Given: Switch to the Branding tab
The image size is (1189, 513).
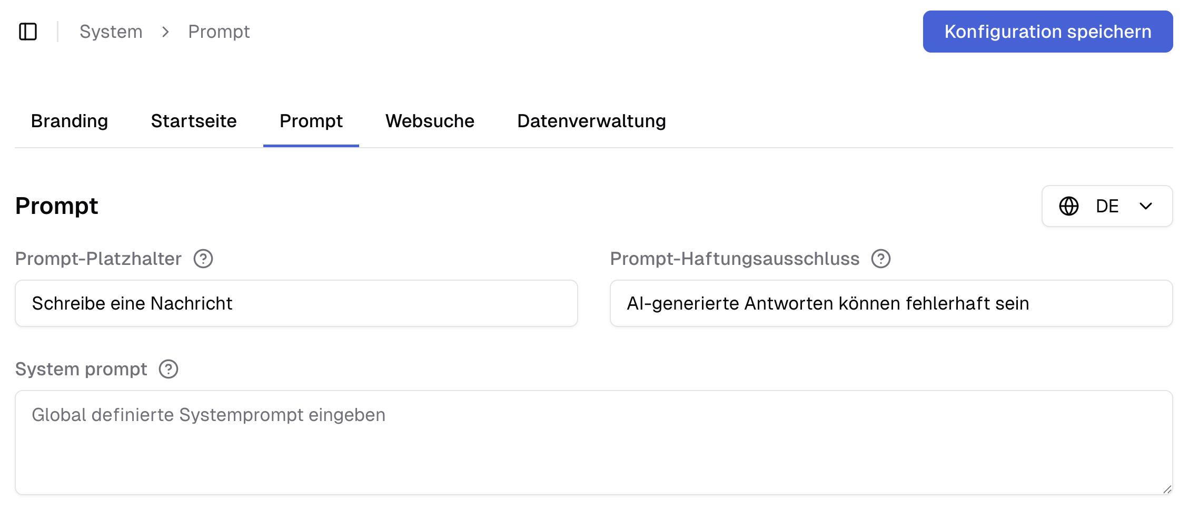Looking at the screenshot, I should (x=69, y=121).
